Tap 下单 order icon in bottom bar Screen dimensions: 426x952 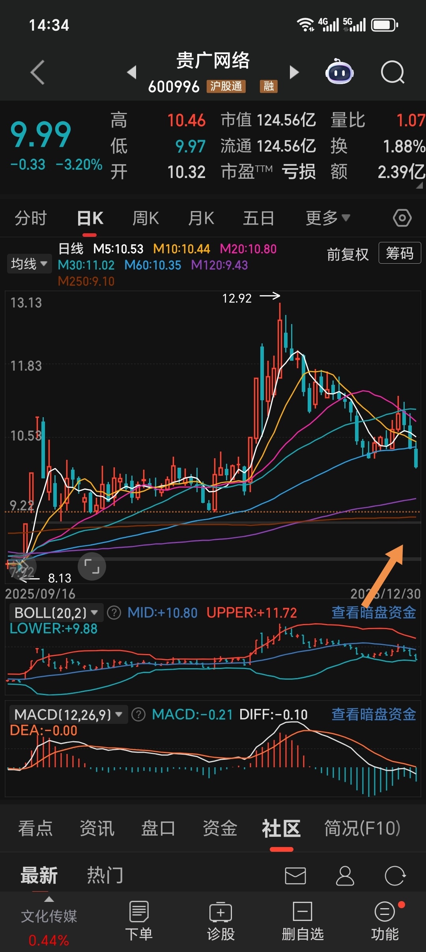pos(139,921)
